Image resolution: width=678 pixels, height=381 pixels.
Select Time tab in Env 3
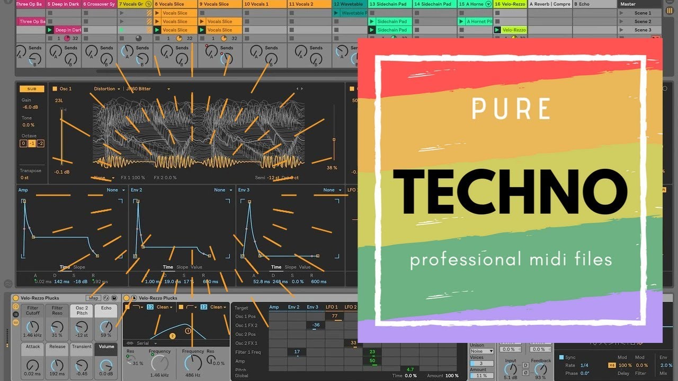click(276, 267)
